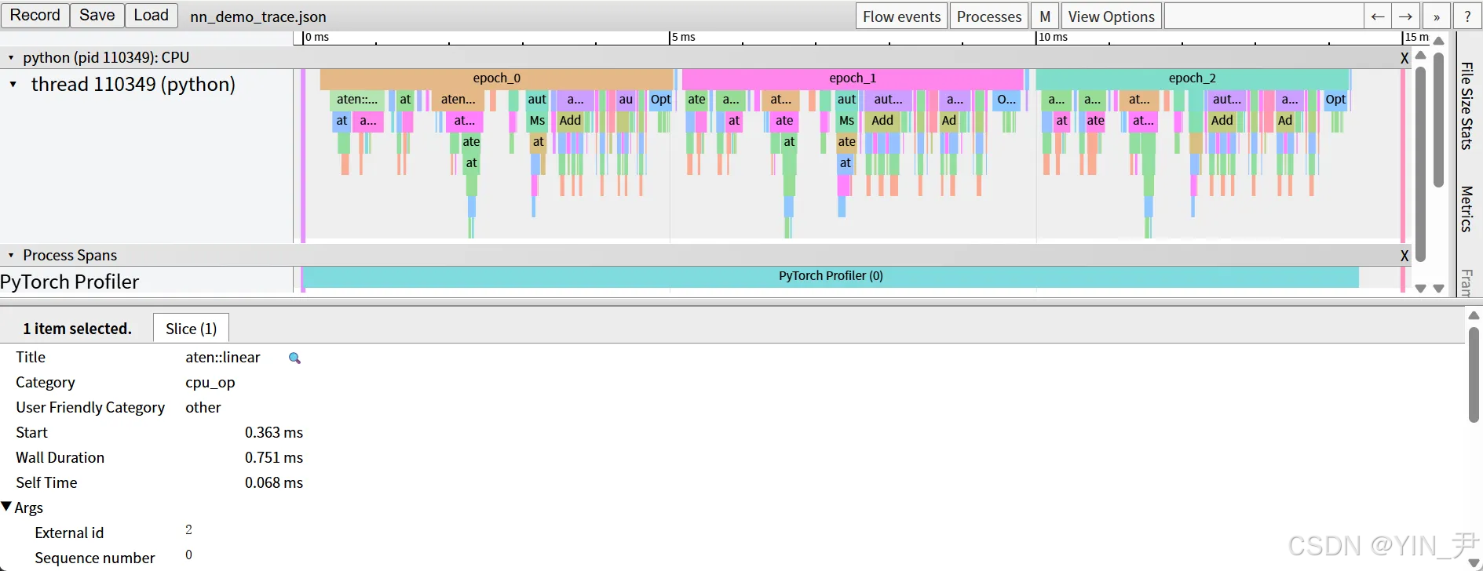
Task: Focus the search input field
Action: [x=1264, y=16]
